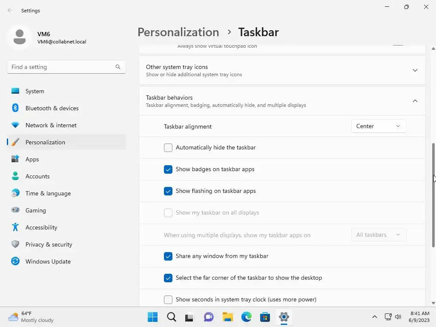Collapse the Taskbar behaviors section
This screenshot has height=327, width=436.
point(415,100)
